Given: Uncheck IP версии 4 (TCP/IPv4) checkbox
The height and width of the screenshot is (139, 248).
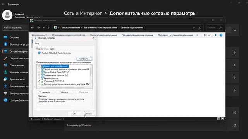Looking at the screenshot, I should click(x=39, y=81).
